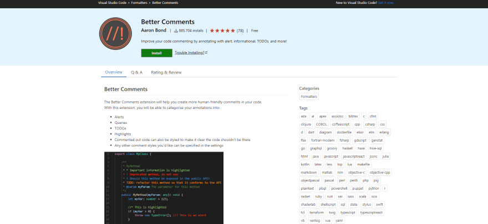Select the erlang tag
488x224 pixels.
384,132
